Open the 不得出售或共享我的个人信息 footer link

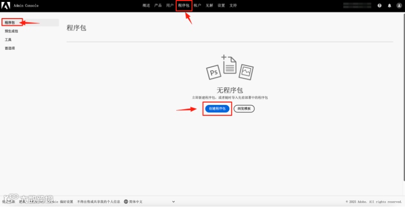(x=99, y=202)
